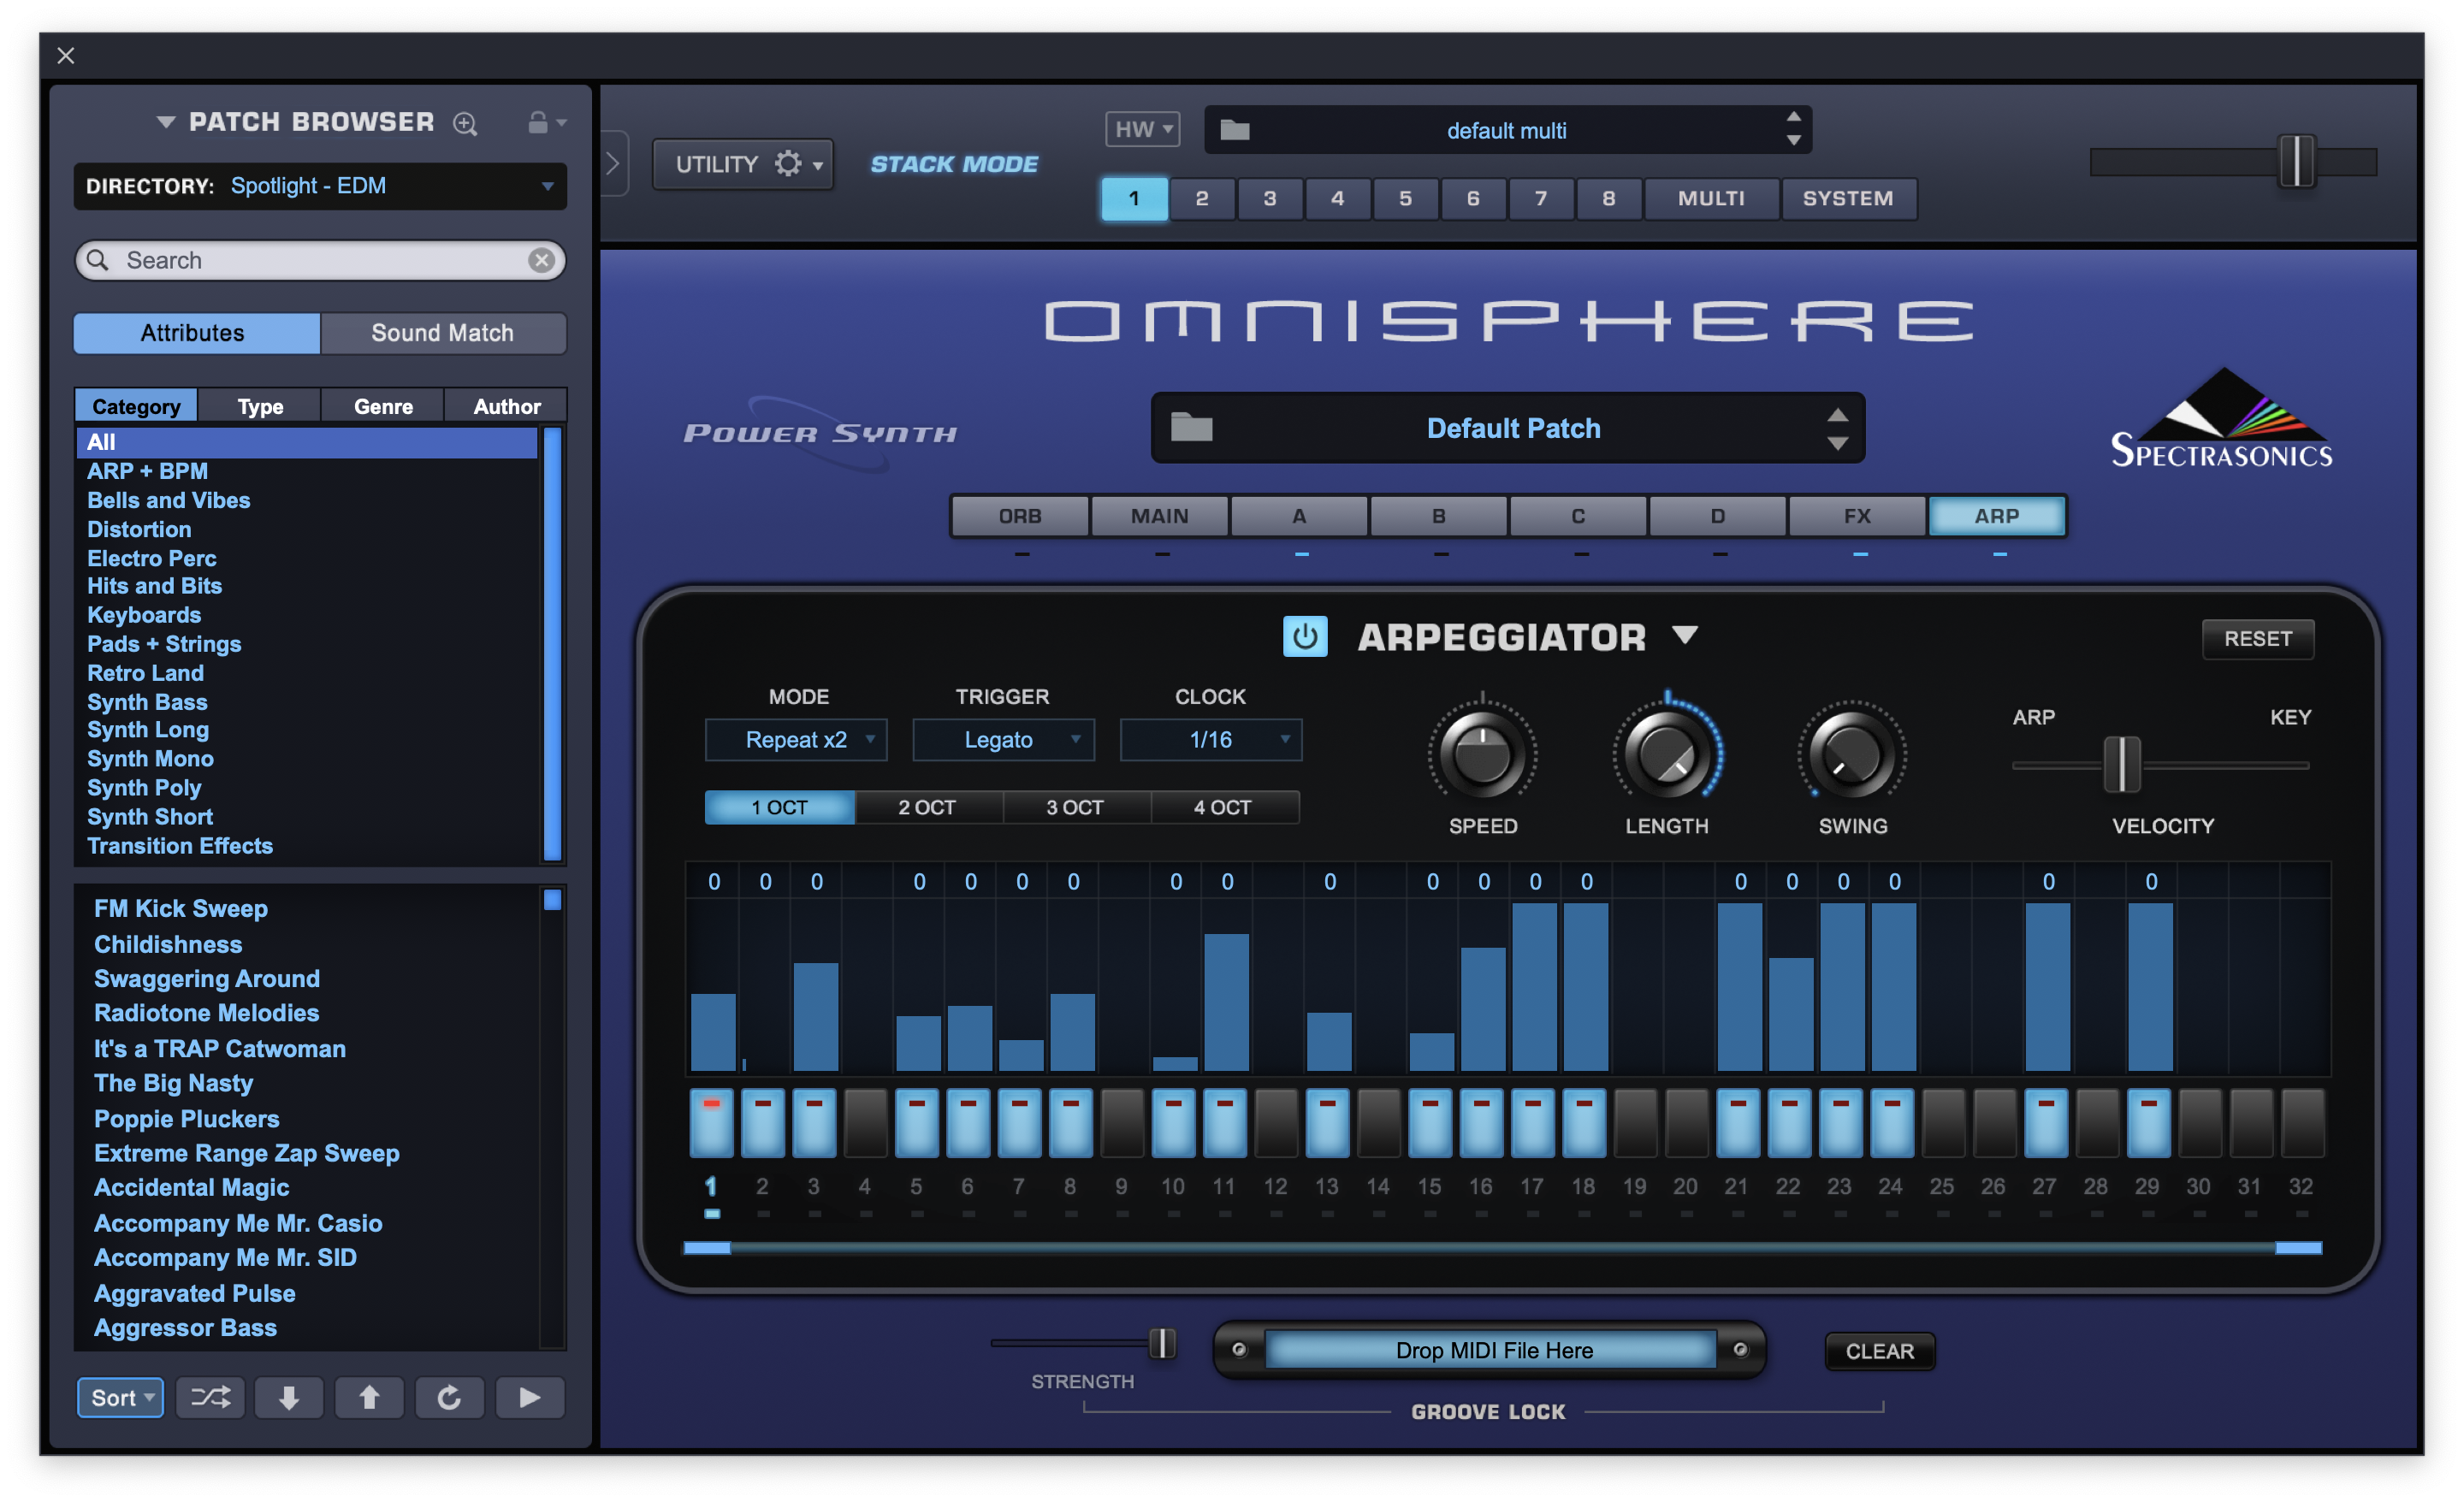Step to next patch with Default Patch down arrow
Screen dimensions: 2464x1502
coord(1838,443)
